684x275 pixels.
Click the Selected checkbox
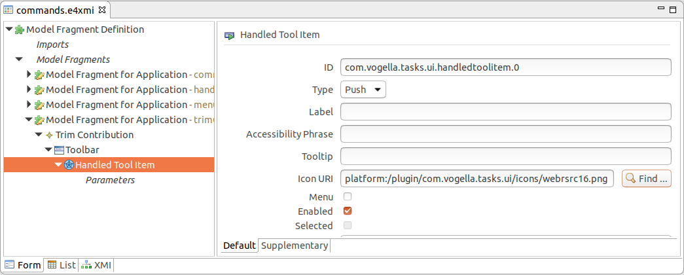click(x=348, y=226)
